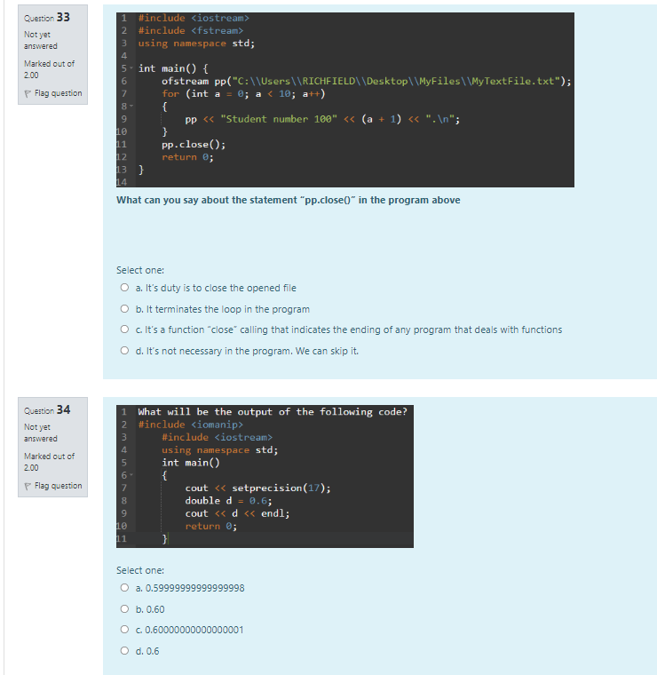Choose answer a. 0.59999999999999998
This screenshot has height=675, width=657.
(124, 588)
